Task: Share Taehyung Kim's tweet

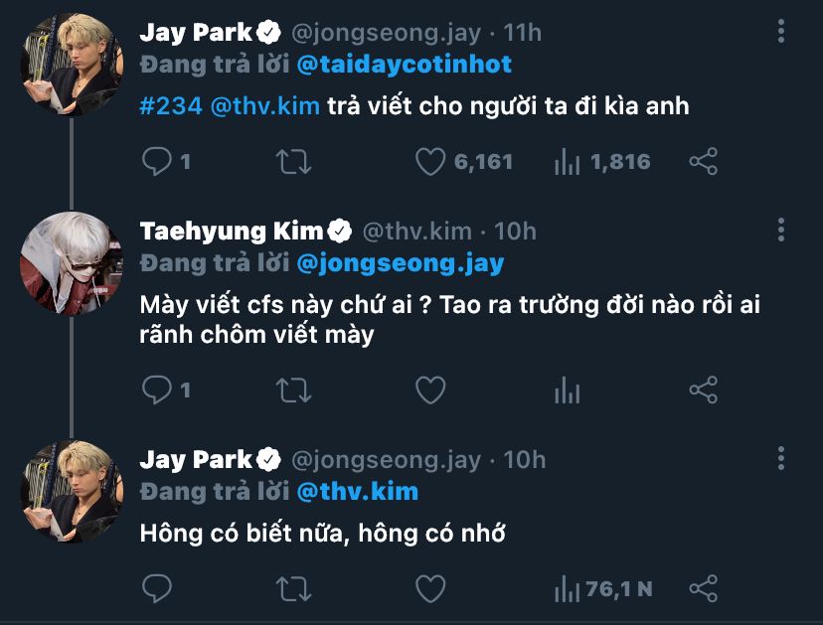Action: point(703,391)
